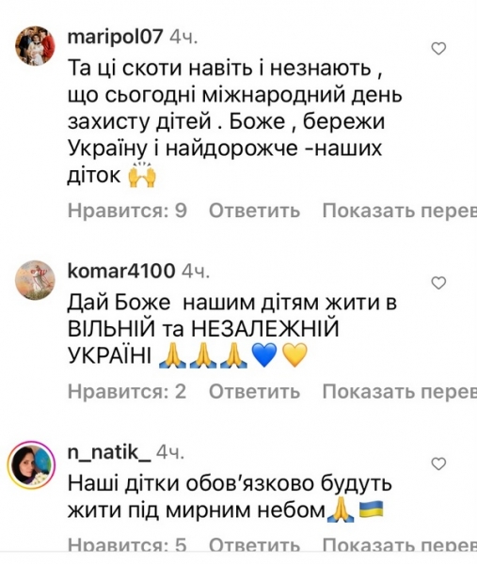Like the comment by komar4100

(x=438, y=283)
